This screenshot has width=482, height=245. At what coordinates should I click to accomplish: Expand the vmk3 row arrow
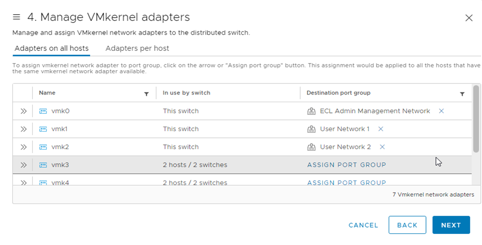tap(23, 165)
